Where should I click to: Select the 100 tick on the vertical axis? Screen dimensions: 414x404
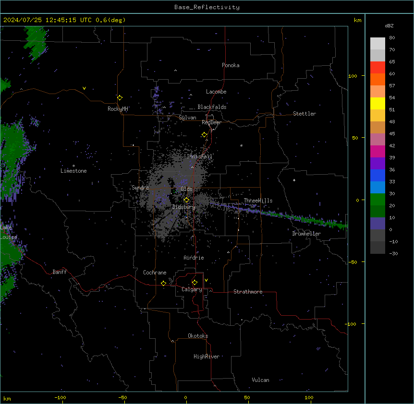tap(353, 76)
